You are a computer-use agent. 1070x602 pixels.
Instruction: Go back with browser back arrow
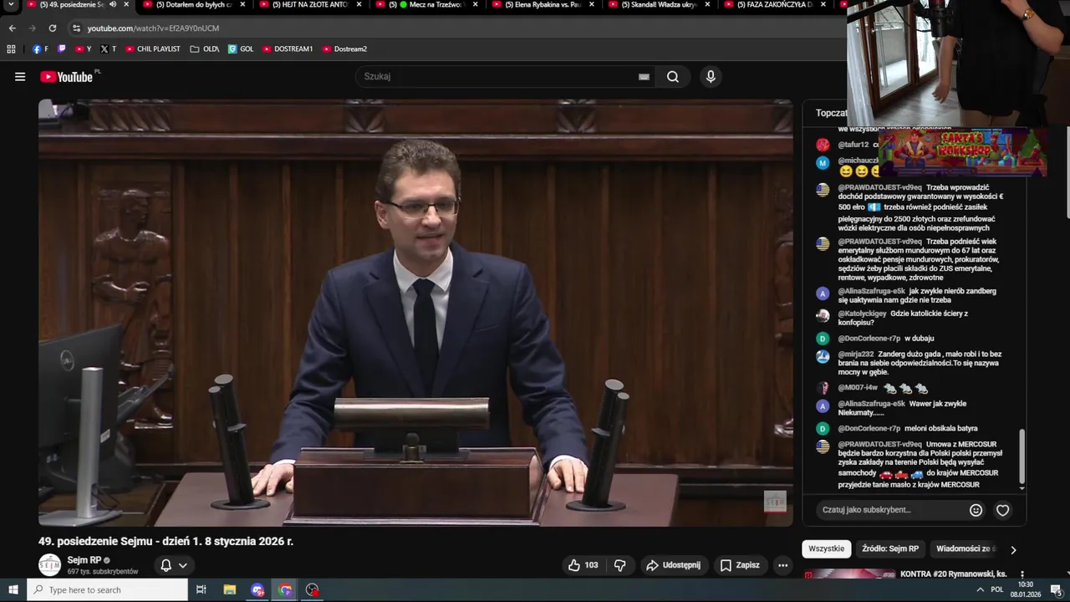click(12, 28)
